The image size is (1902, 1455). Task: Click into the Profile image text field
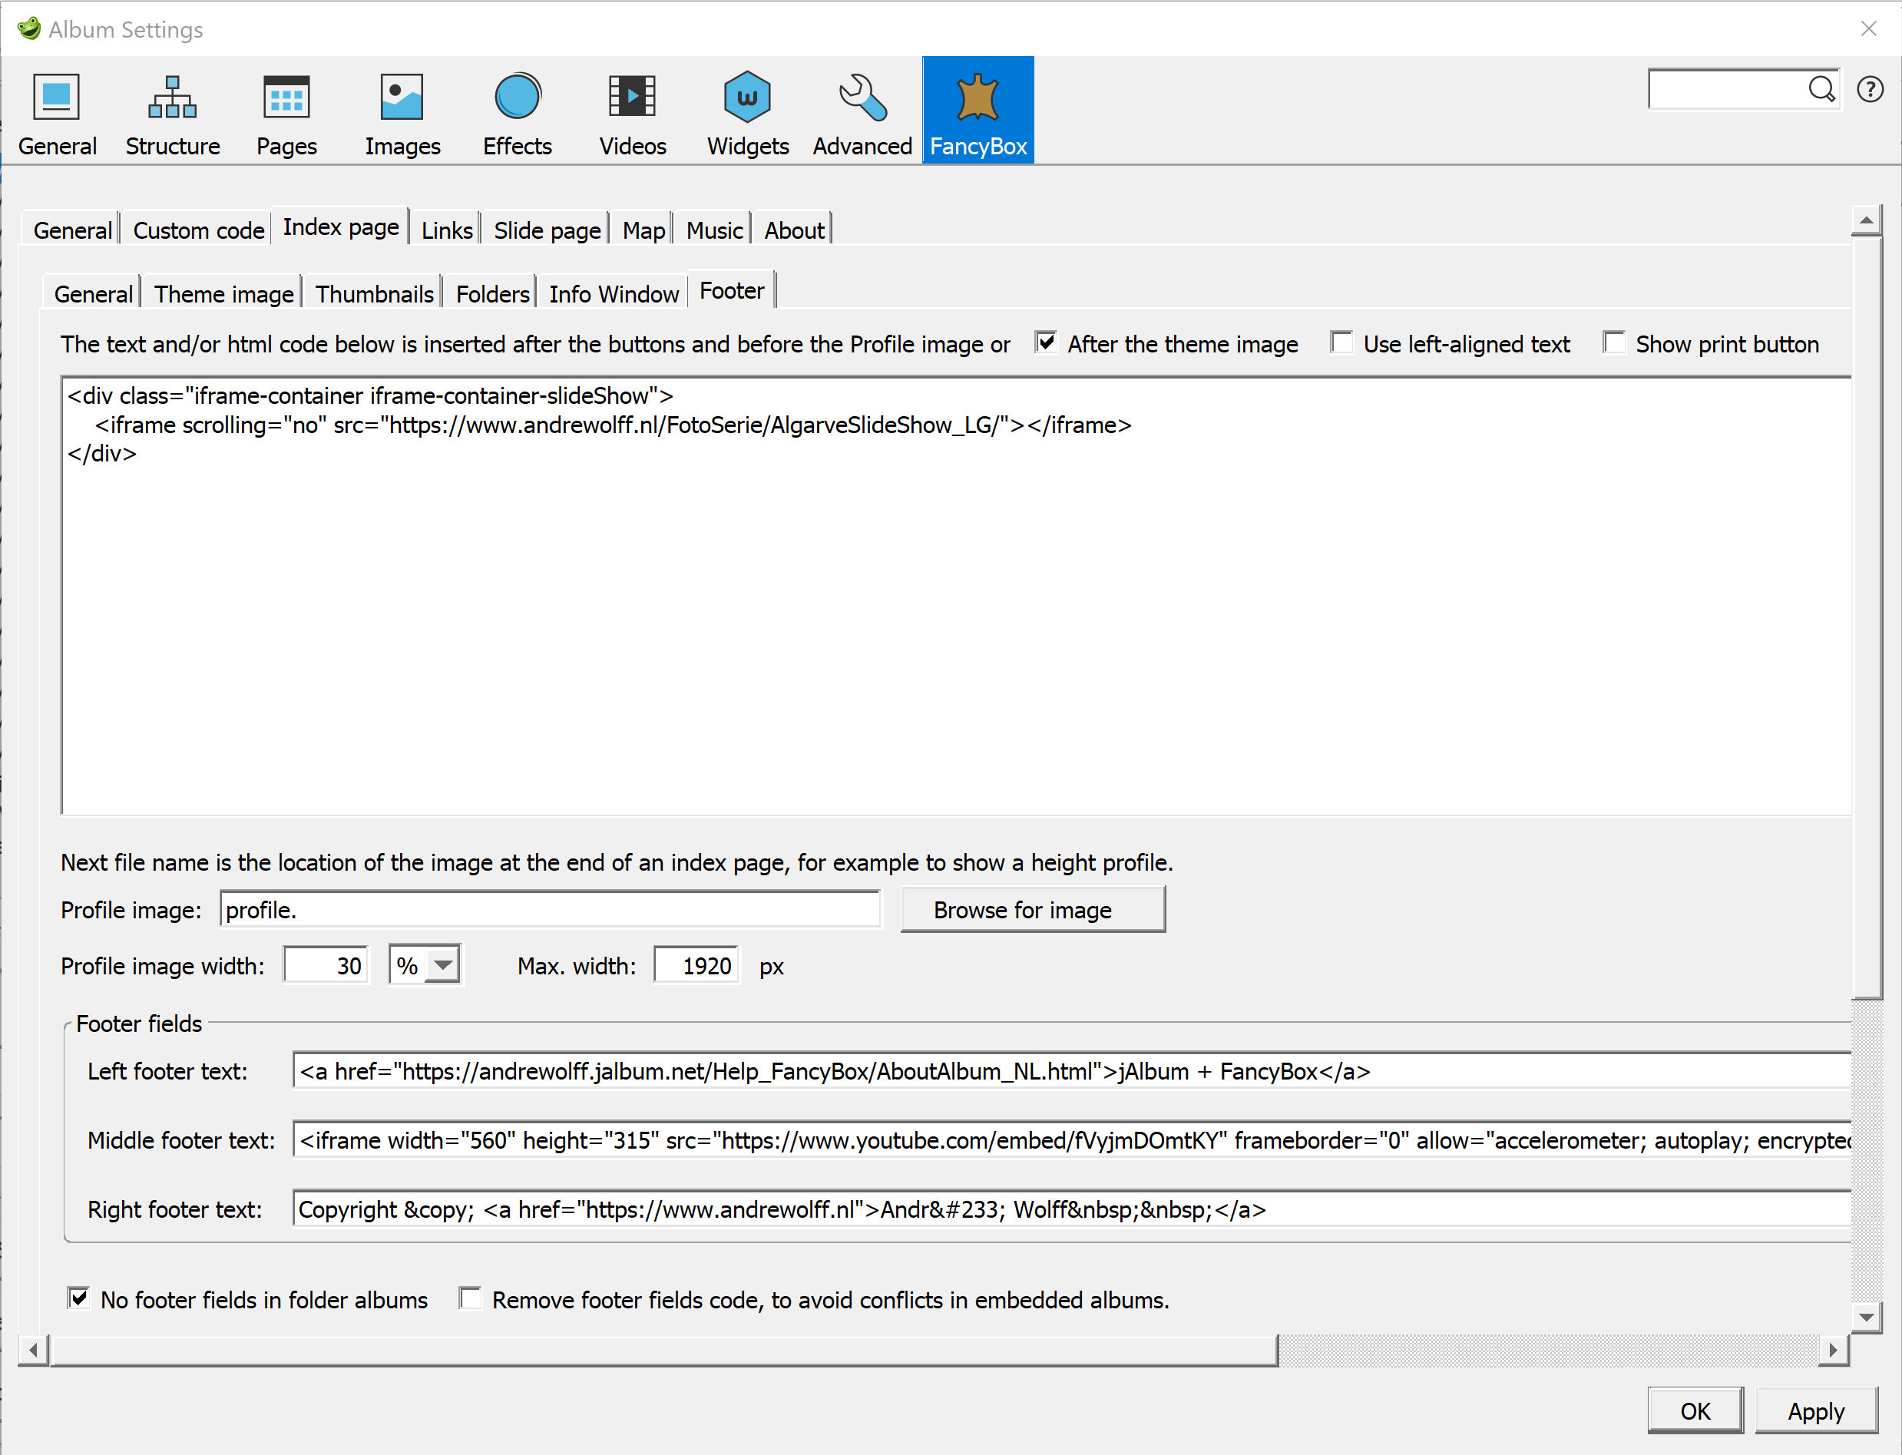tap(550, 909)
